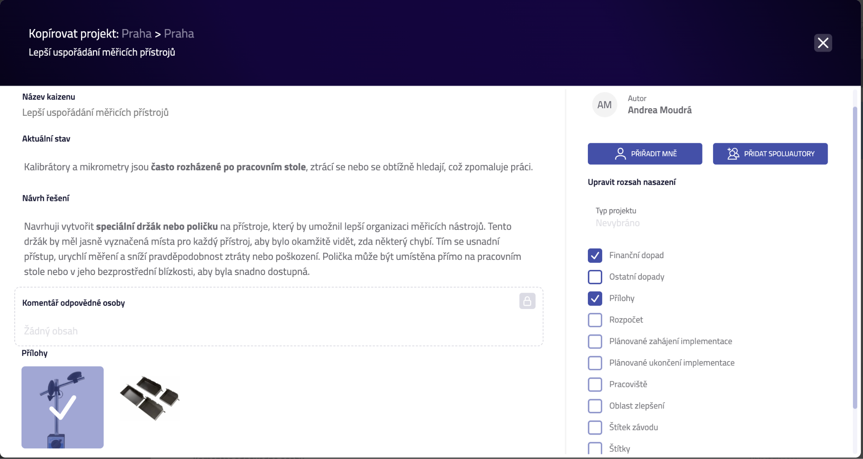
Task: Check the Pracoviště checkbox
Action: pos(595,384)
